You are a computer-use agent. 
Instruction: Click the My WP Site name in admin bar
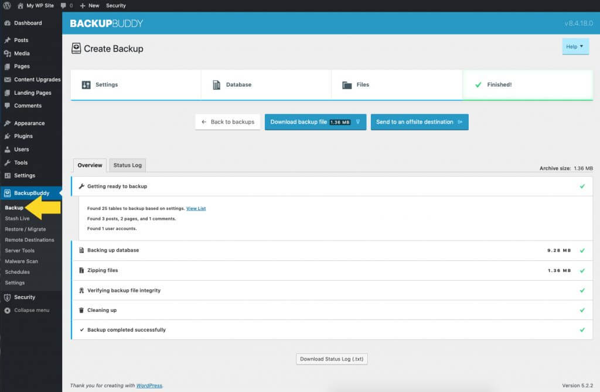pyautogui.click(x=40, y=5)
